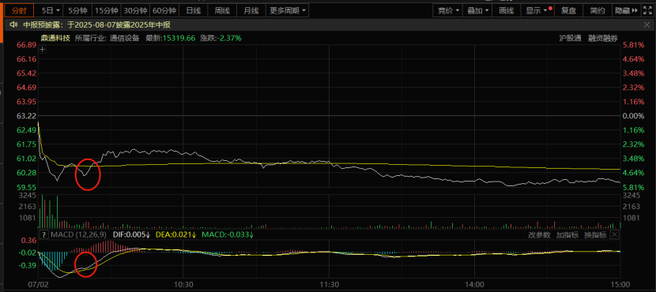656x292 pixels.
Task: Toggle 复盘 replay mode
Action: (x=568, y=10)
